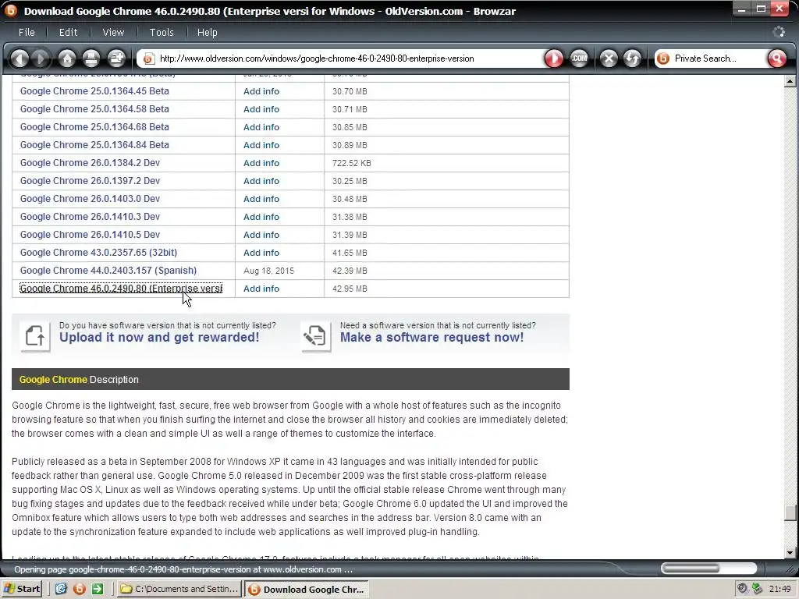The height and width of the screenshot is (599, 799).
Task: Click the taskbar clock showing 21:49
Action: click(x=780, y=589)
